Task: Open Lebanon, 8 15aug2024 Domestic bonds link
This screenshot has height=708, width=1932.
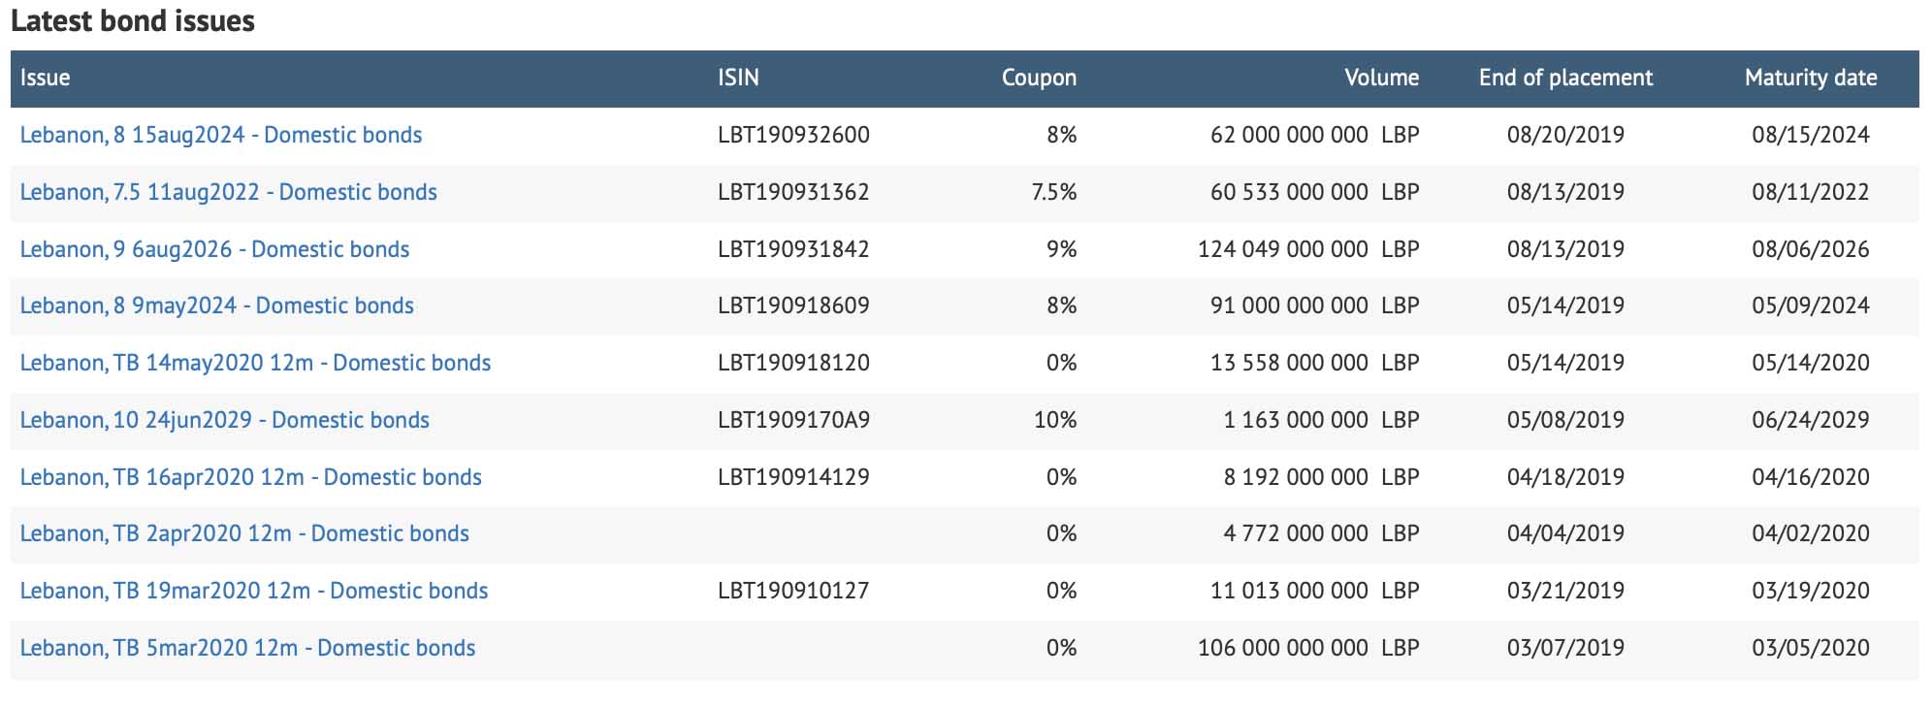Action: 221,135
